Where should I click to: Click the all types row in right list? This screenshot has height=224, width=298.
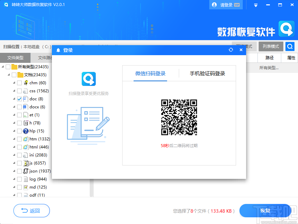[x=272, y=68]
